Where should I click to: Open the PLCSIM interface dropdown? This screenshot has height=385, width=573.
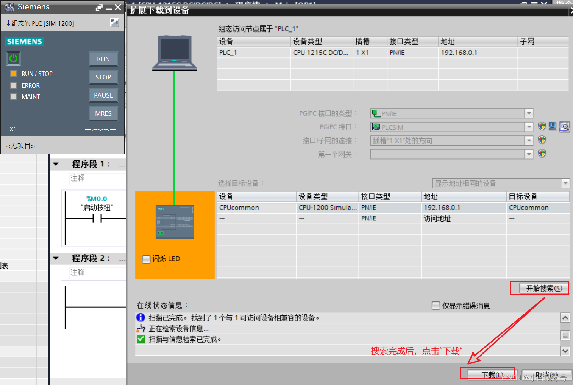point(529,127)
